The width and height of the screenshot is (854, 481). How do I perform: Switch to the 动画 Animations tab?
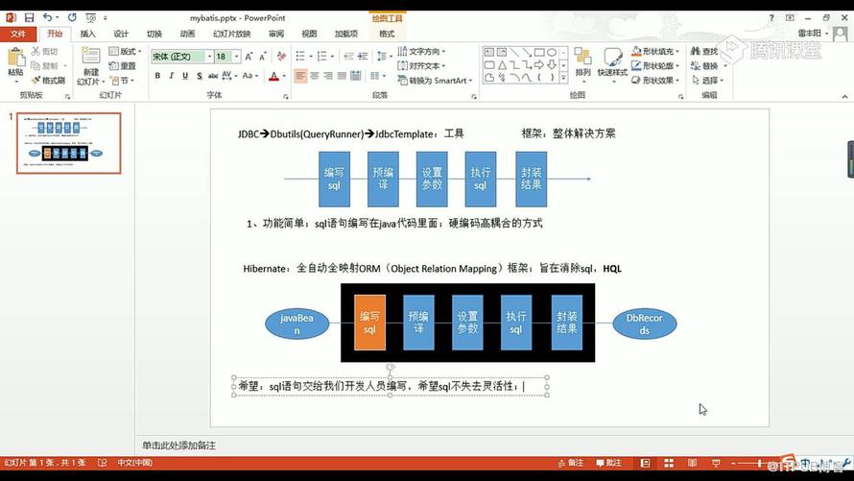coord(187,34)
